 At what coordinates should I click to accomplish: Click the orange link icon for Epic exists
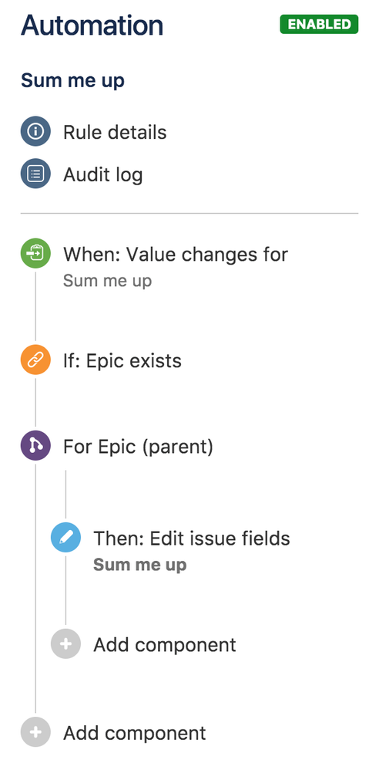pyautogui.click(x=35, y=360)
